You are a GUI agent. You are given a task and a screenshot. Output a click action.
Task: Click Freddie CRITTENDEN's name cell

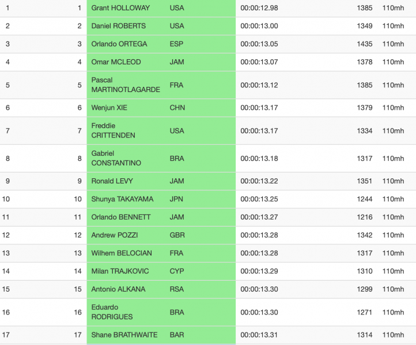[114, 131]
